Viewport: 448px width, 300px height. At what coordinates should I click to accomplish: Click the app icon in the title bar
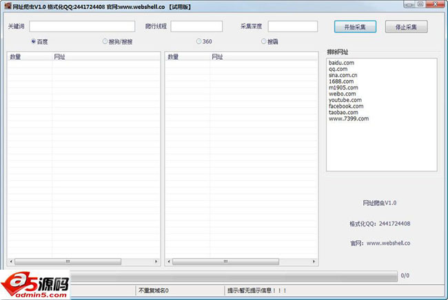tap(7, 6)
